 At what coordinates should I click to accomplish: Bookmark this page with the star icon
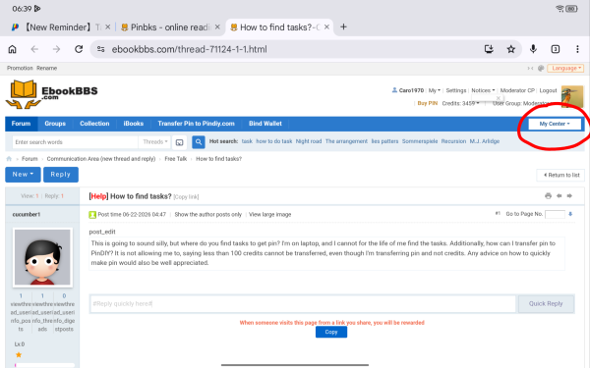[x=510, y=49]
